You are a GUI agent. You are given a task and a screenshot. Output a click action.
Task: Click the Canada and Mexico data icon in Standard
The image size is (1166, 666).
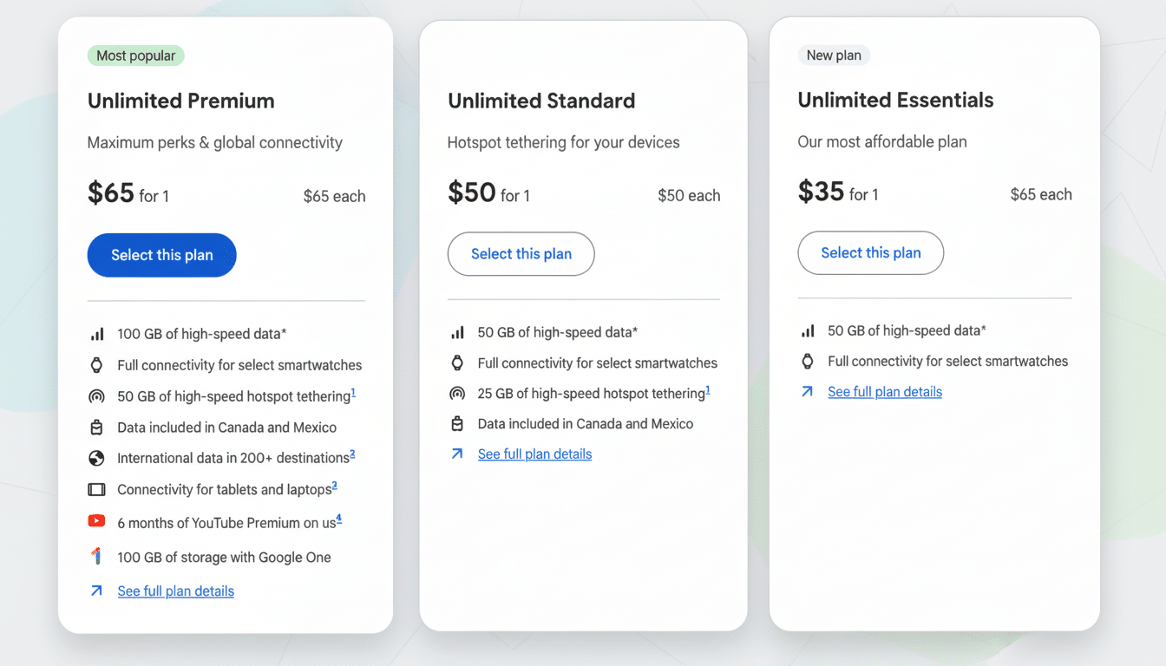click(457, 423)
